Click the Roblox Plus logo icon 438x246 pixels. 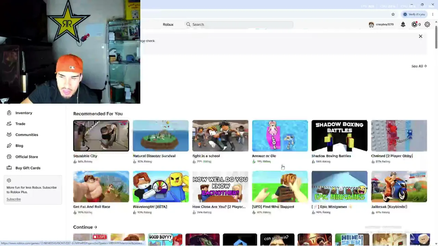coord(9,180)
